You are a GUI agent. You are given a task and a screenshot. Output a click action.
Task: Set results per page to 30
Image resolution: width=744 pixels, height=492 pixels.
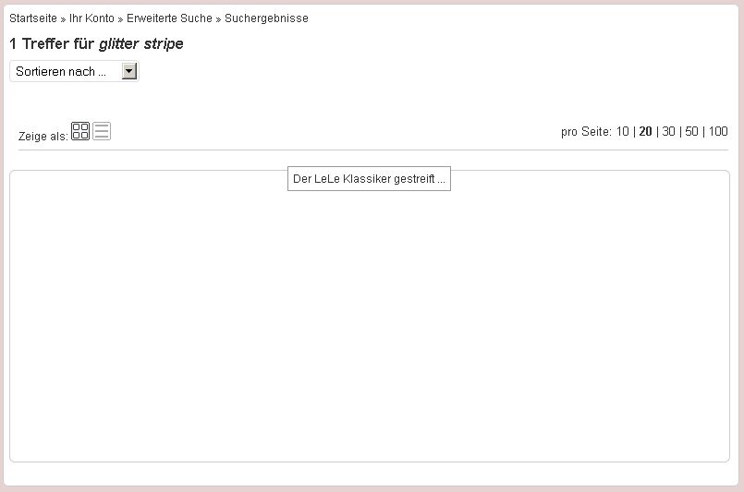coord(669,132)
